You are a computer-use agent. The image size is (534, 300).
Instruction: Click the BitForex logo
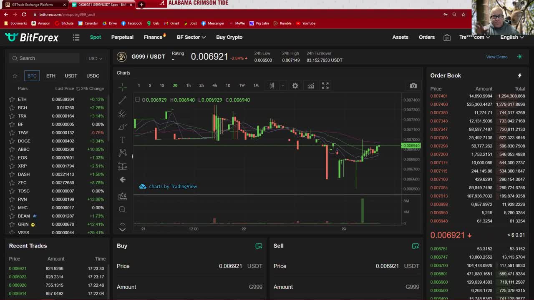[32, 37]
